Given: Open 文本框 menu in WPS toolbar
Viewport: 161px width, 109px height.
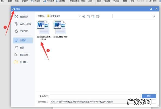Looking at the screenshot, I should tap(108, 1).
